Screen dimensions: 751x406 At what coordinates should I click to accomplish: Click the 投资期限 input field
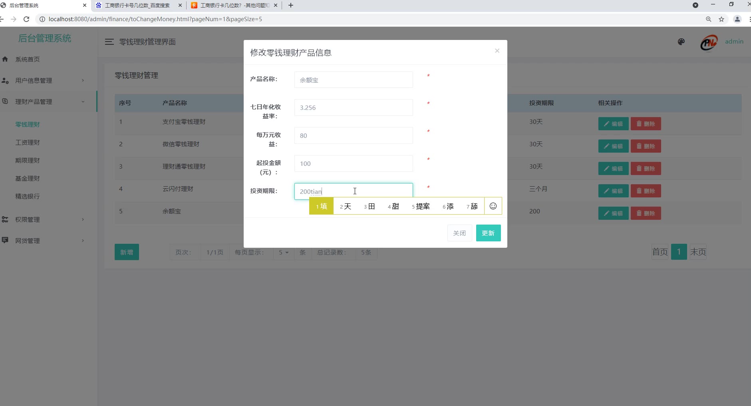pyautogui.click(x=354, y=191)
